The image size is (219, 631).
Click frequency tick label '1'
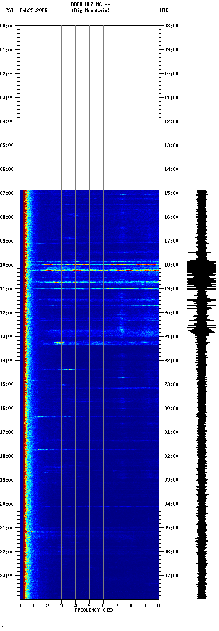point(34,606)
